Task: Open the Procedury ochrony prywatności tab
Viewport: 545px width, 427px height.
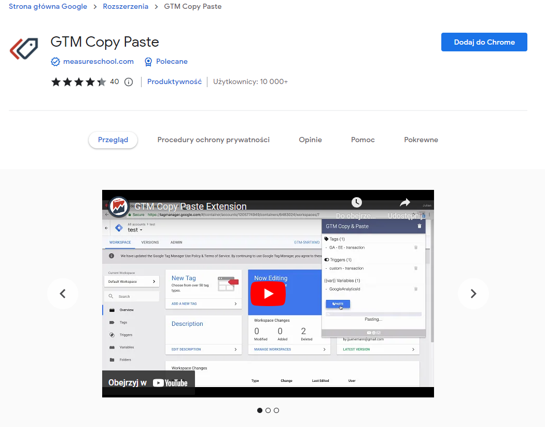Action: pyautogui.click(x=214, y=140)
